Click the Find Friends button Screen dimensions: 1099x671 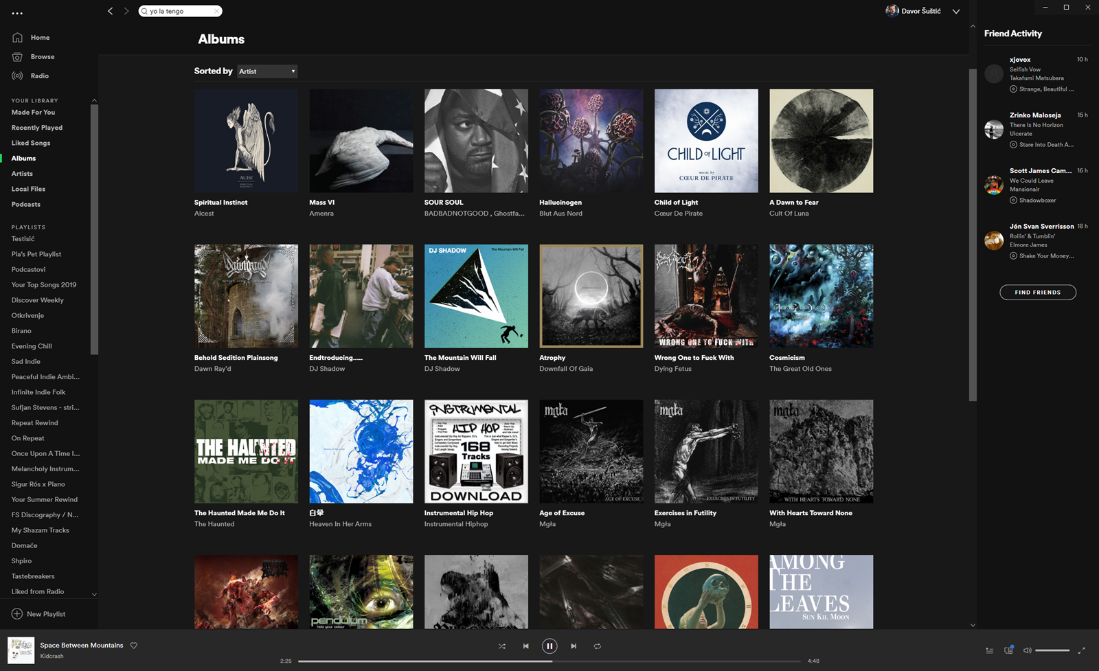coord(1038,293)
